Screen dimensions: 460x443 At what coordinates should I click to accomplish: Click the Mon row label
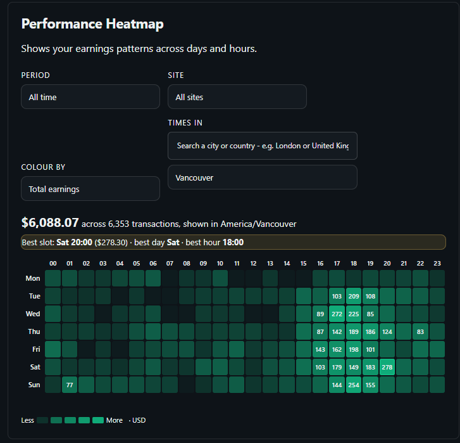coord(33,278)
